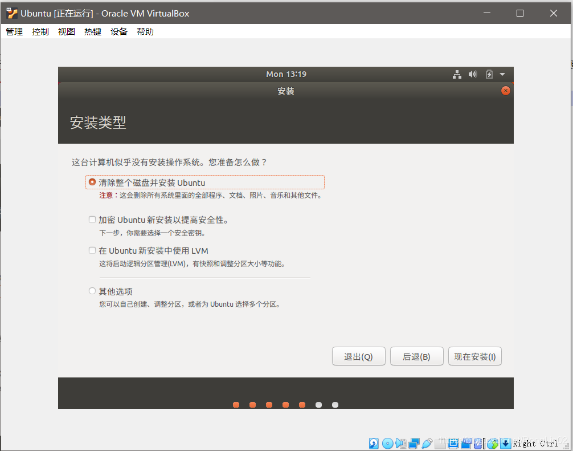Click the CPU virtualization status icon
Screen dimensions: 573x451
coord(478,444)
